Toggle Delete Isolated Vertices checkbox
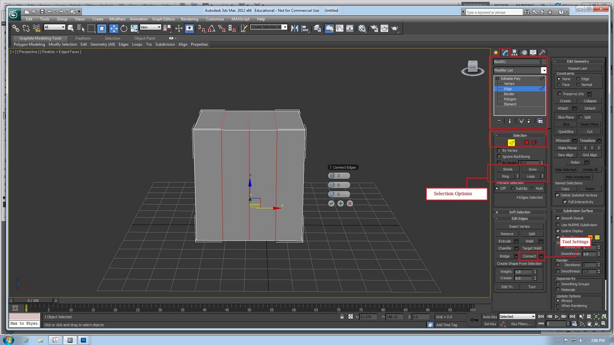 point(557,195)
